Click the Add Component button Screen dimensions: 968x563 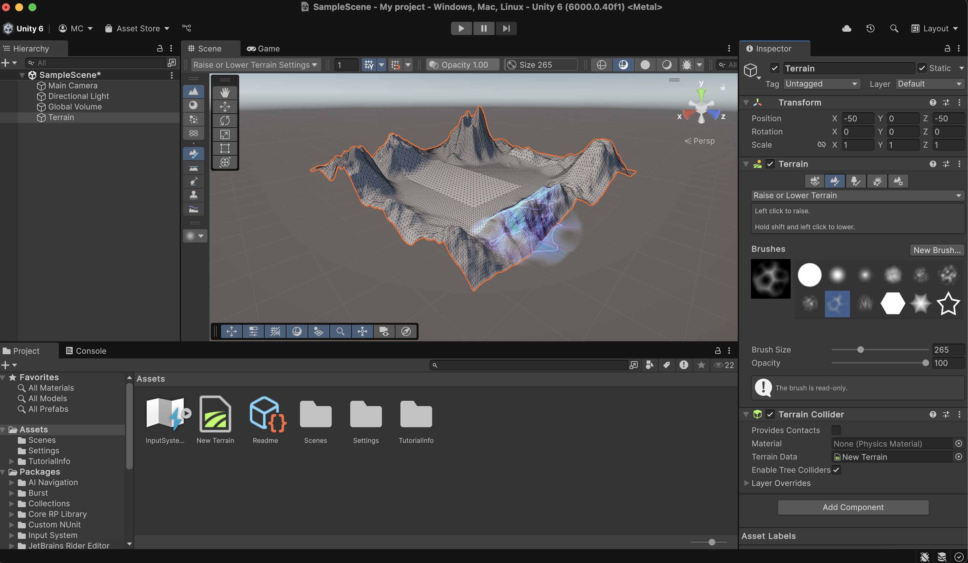click(853, 507)
